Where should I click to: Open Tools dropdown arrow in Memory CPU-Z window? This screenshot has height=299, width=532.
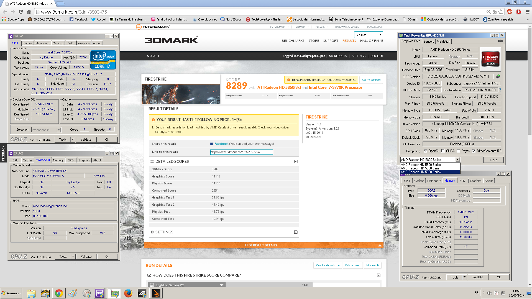(465, 277)
